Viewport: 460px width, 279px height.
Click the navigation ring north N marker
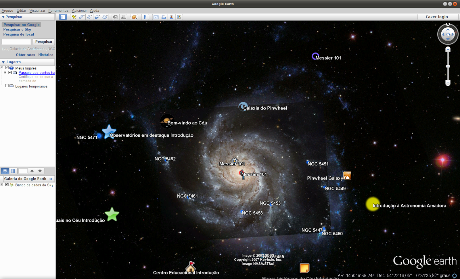point(448,24)
